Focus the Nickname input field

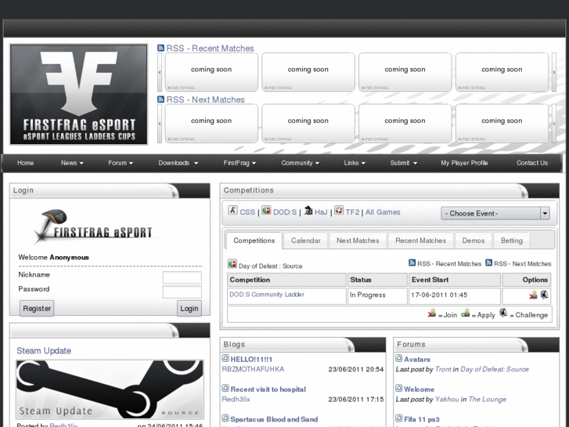pyautogui.click(x=182, y=277)
